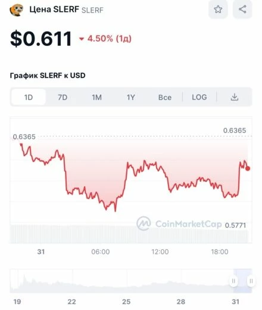
Task: Click the highlighted range window on overview timeline
Action: tap(242, 281)
